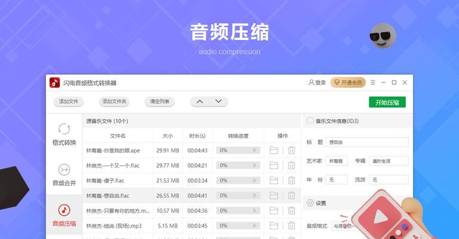The image size is (459, 239).
Task: Click the red music note app logo
Action: 54,82
